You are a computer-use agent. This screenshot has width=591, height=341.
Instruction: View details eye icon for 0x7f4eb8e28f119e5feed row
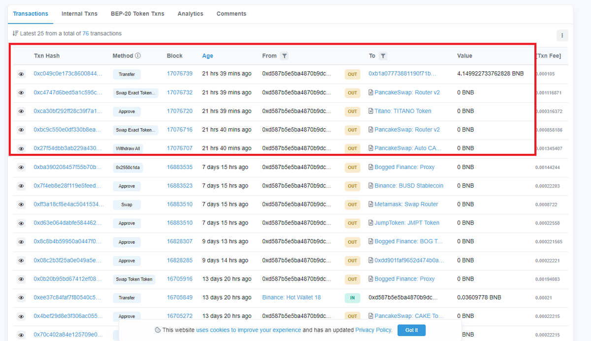click(x=21, y=186)
